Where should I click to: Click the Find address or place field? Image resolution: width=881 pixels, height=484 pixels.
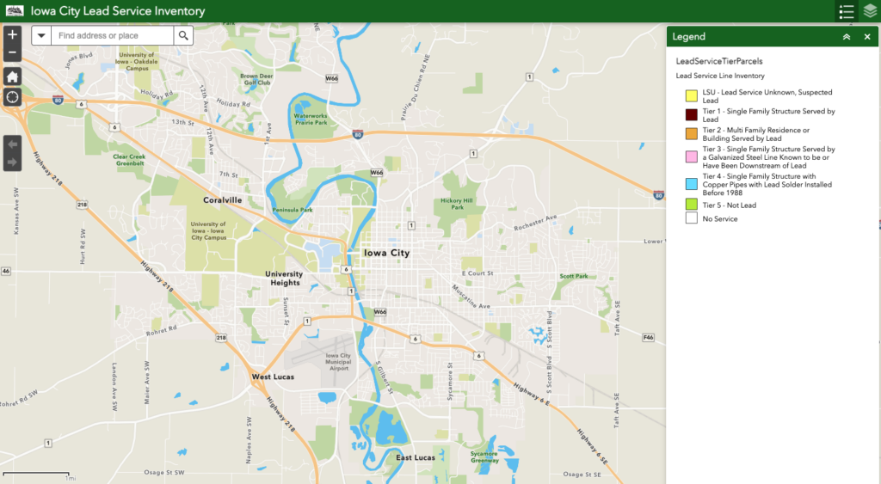click(112, 35)
